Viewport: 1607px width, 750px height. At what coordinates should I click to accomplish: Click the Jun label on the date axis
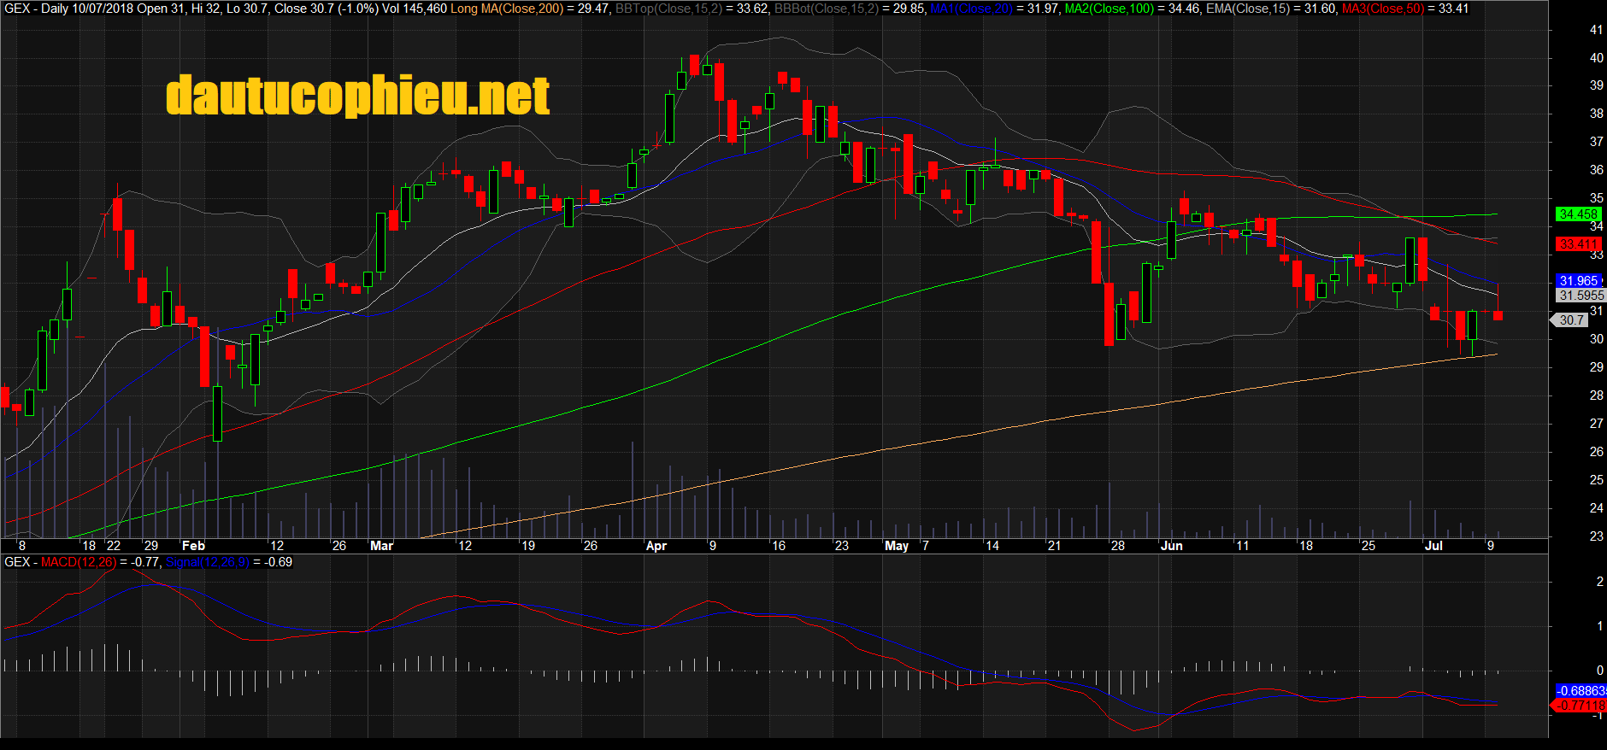(1172, 545)
